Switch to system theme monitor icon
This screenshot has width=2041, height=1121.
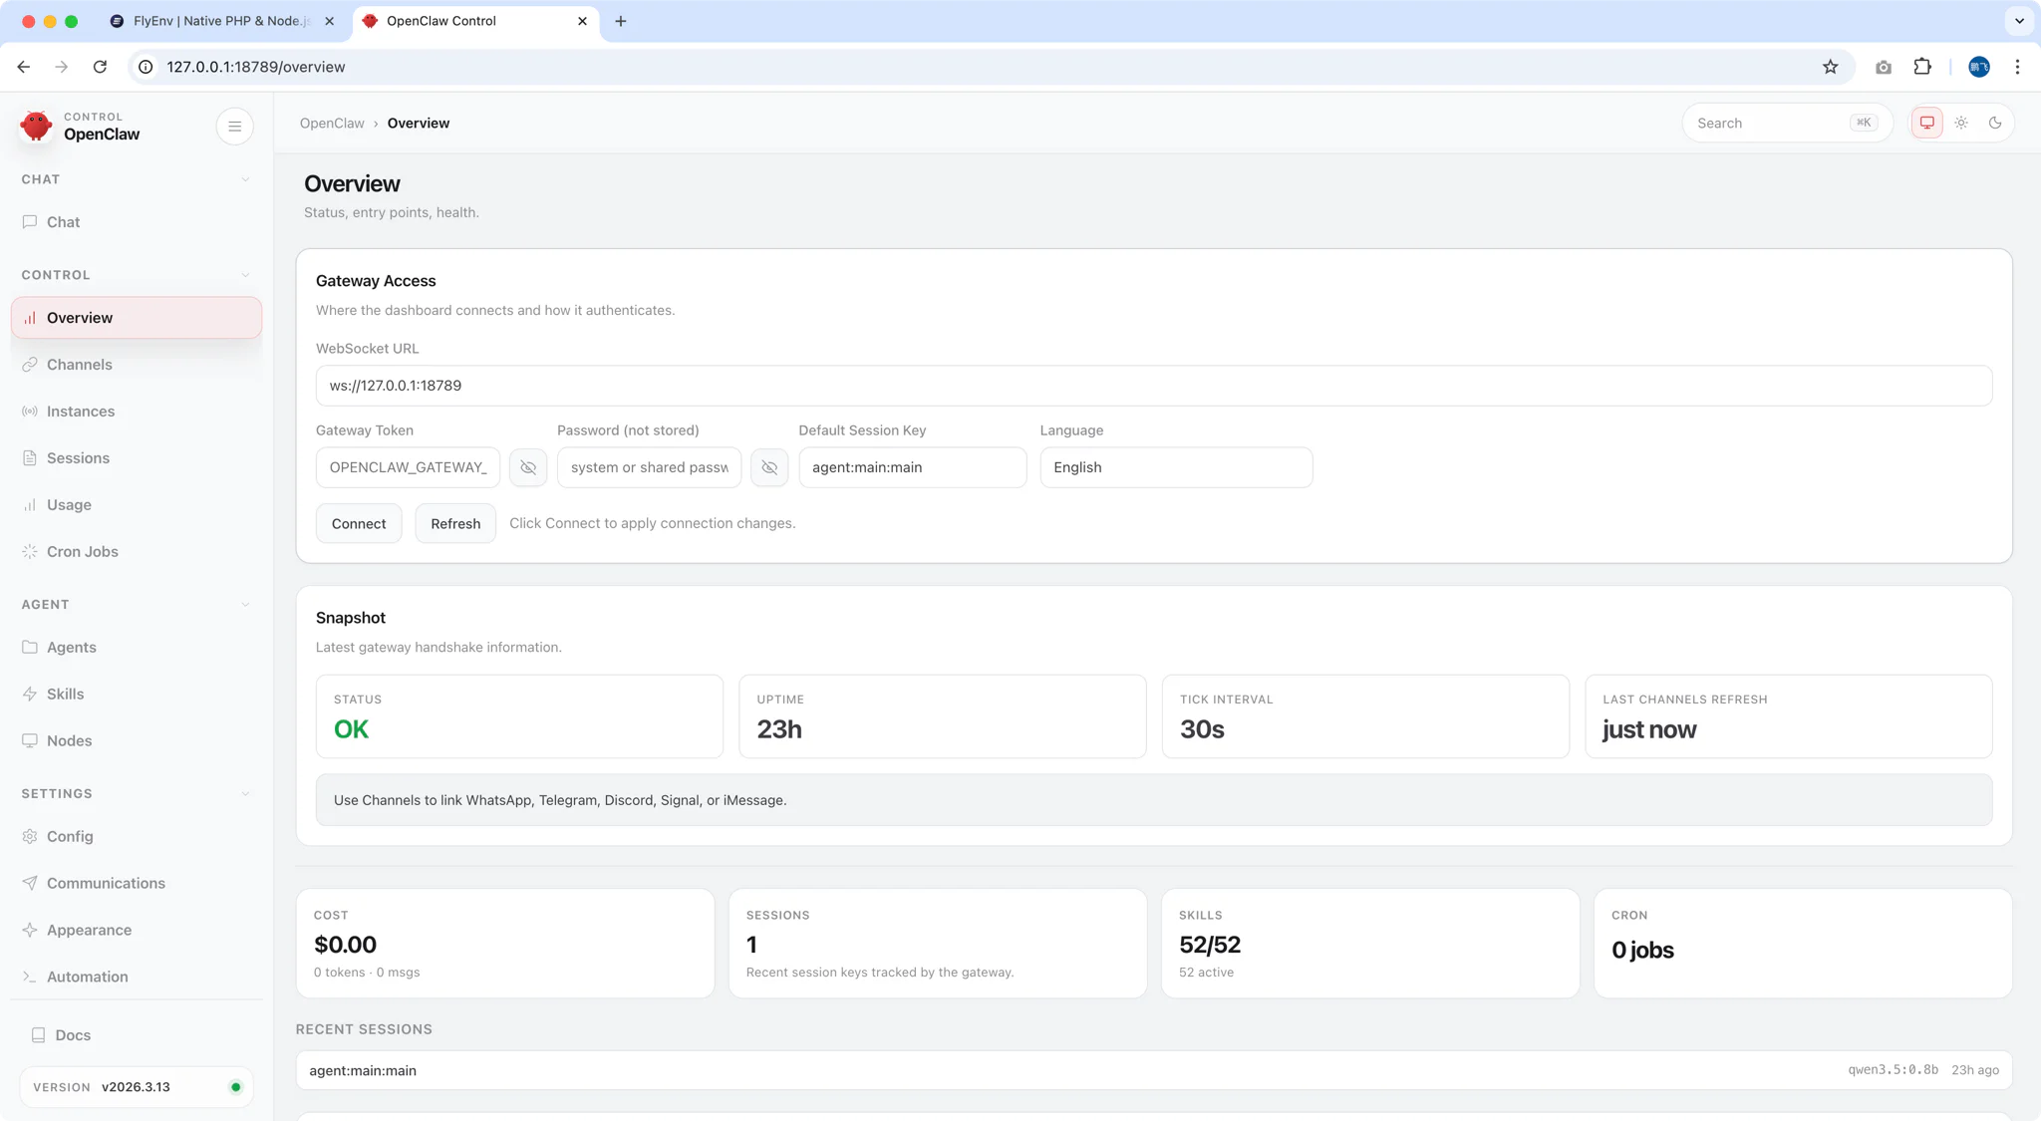click(x=1927, y=123)
